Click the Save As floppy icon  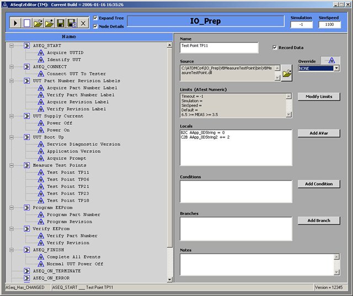click(72, 23)
